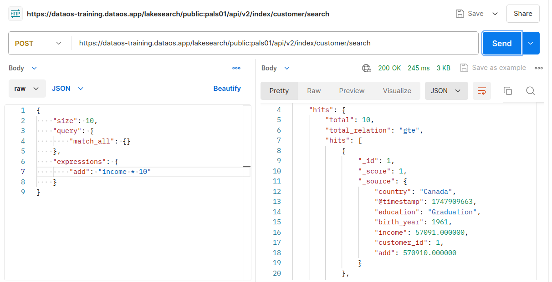
Task: Search the response with magnifier icon
Action: point(530,91)
